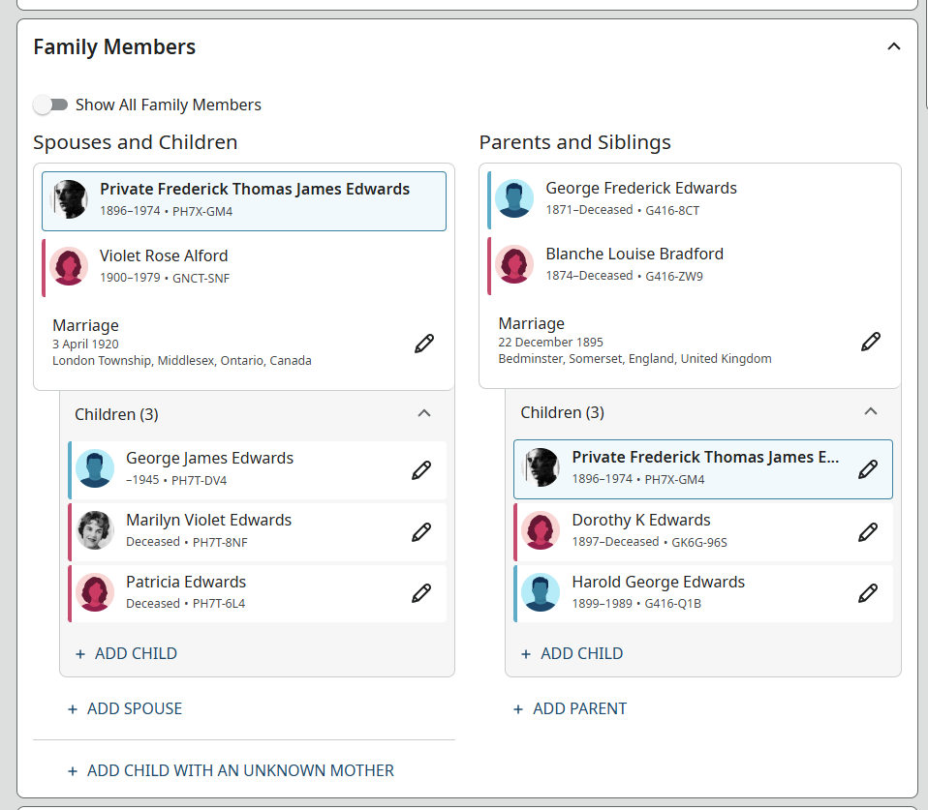Viewport: 928px width, 810px height.
Task: Edit marriage of Frederick and Violet
Action: pyautogui.click(x=424, y=343)
